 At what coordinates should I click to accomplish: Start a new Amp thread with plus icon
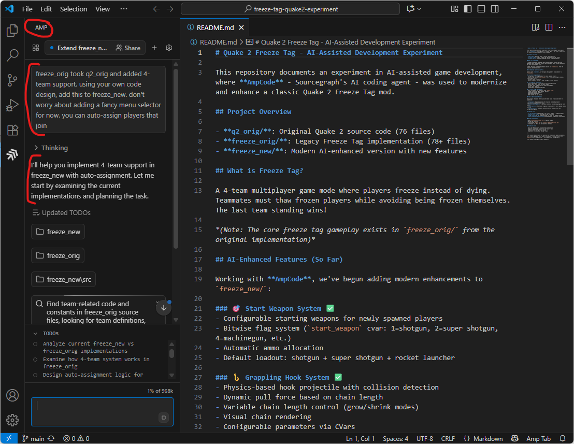(154, 48)
